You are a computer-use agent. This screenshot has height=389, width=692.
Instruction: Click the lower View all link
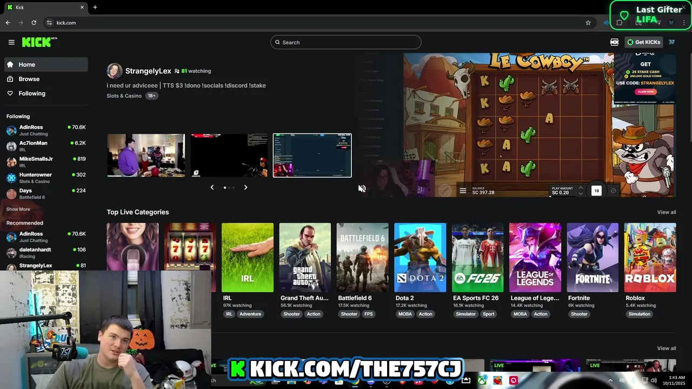(666, 348)
